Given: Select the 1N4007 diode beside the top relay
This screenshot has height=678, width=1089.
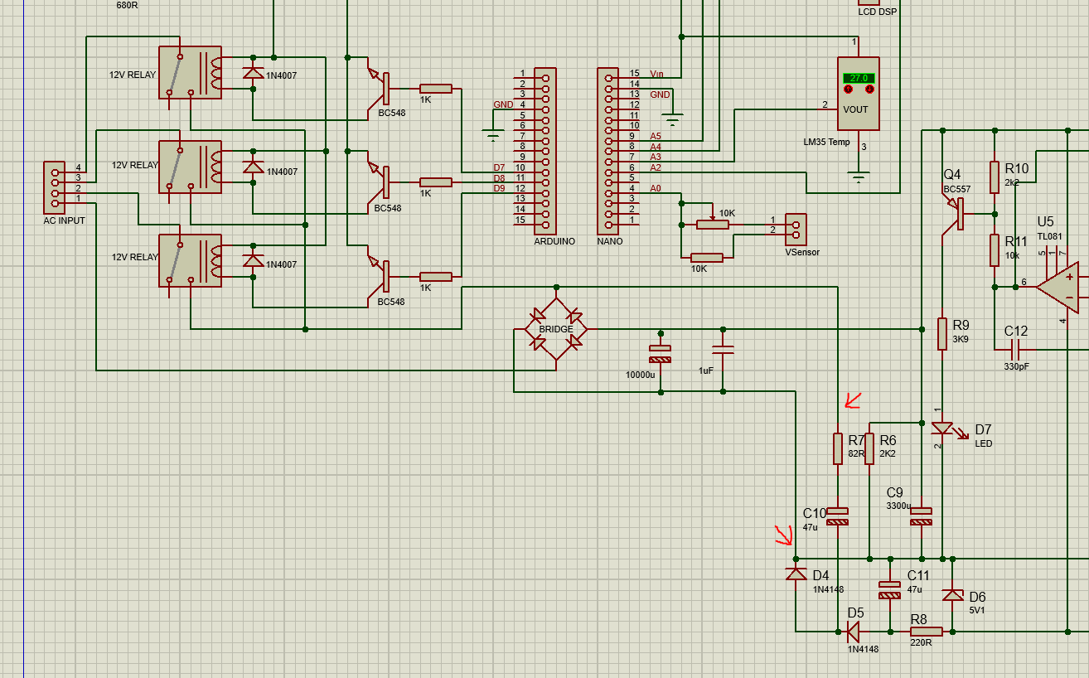Looking at the screenshot, I should point(253,73).
